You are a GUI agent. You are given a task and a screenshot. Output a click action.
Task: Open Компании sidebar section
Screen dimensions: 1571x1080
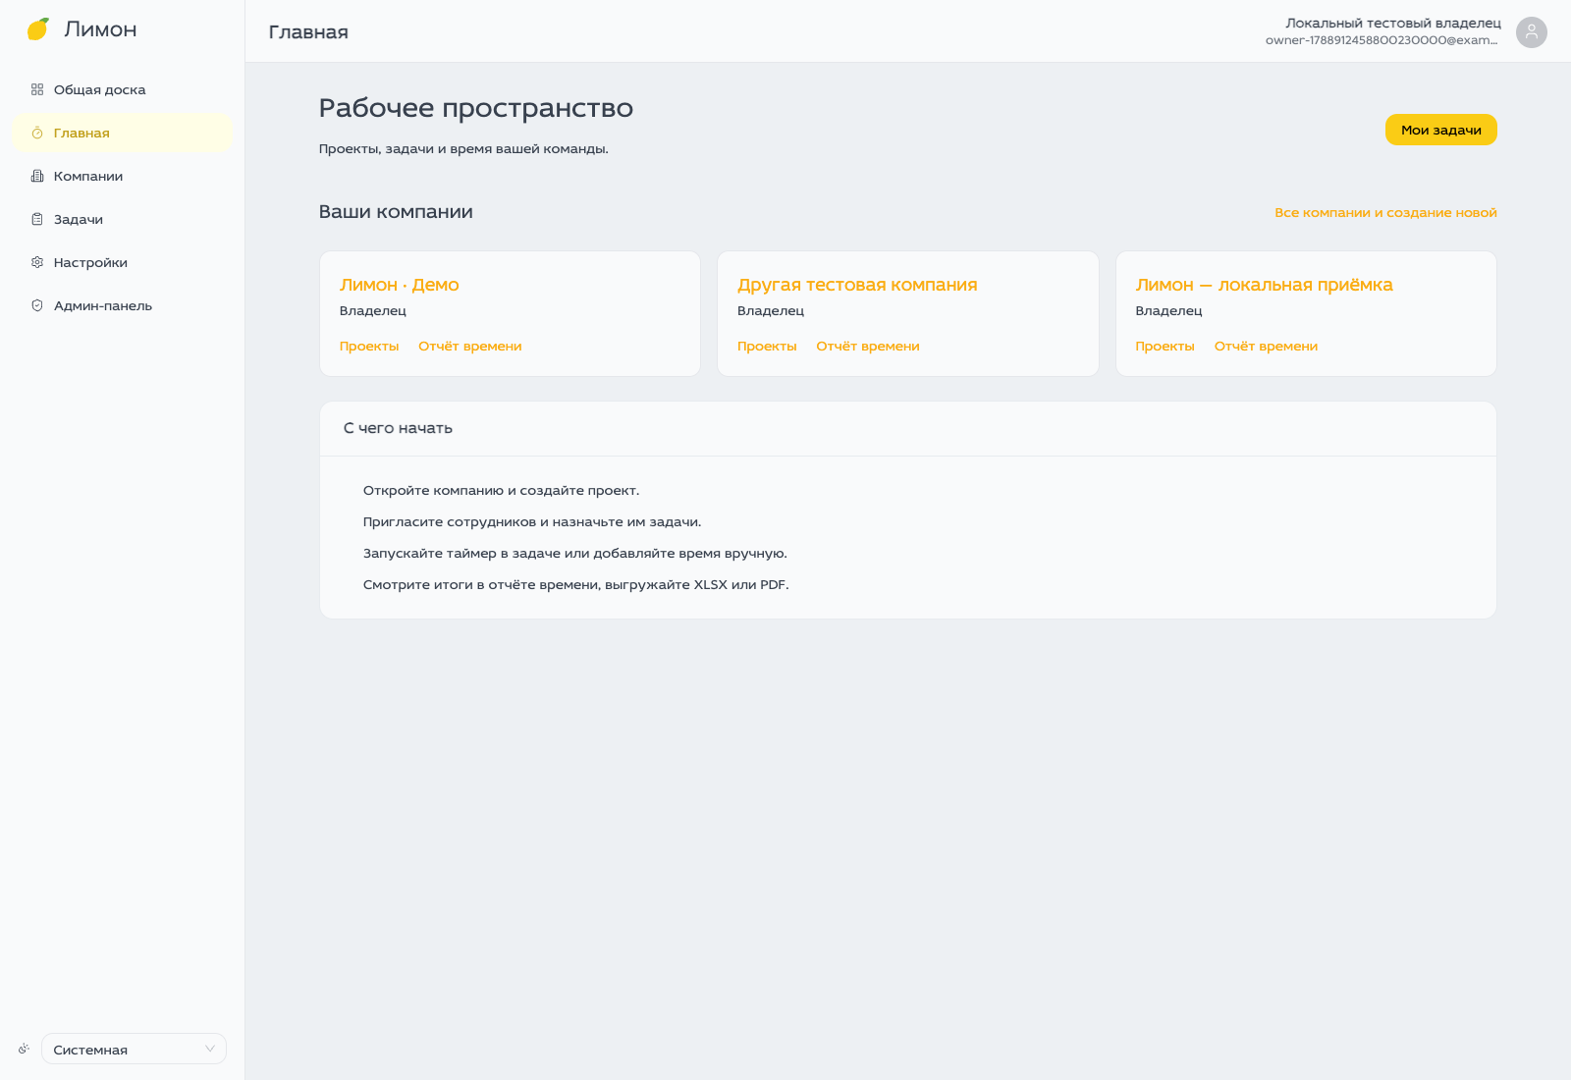click(122, 176)
